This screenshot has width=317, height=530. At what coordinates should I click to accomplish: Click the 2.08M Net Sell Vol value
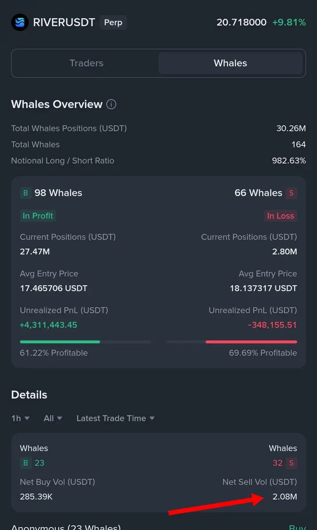[x=285, y=497]
